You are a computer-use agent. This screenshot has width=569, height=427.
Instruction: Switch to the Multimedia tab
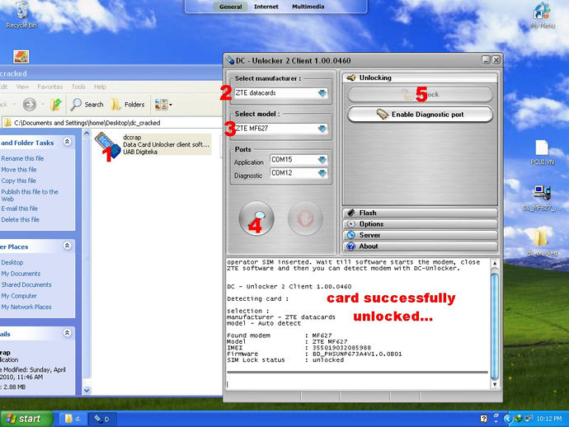[x=308, y=7]
